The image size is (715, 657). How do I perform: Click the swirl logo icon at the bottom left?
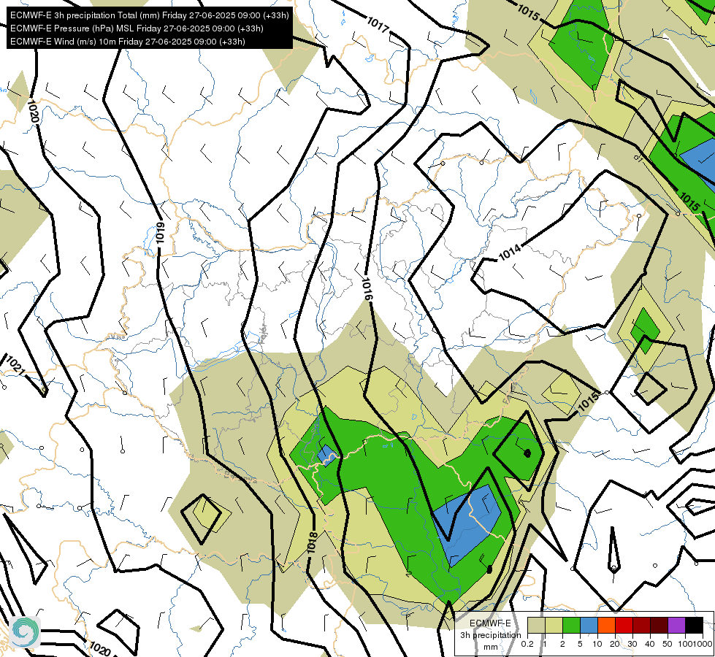pyautogui.click(x=25, y=632)
